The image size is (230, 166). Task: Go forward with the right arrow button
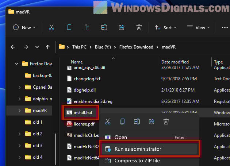26,47
